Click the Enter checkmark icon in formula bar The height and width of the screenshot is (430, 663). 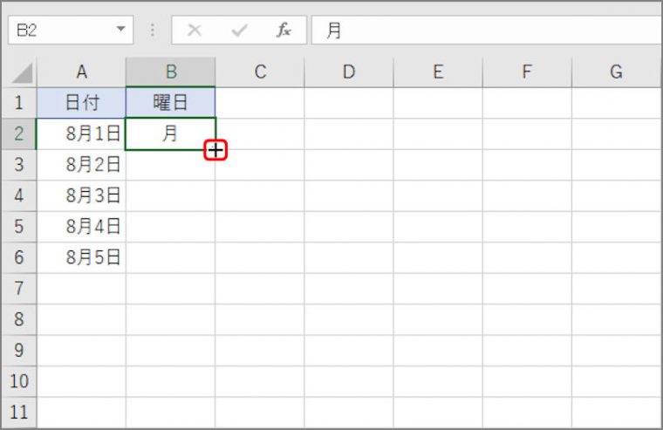tap(239, 30)
